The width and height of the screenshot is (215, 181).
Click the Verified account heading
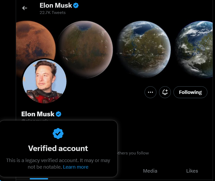58,148
